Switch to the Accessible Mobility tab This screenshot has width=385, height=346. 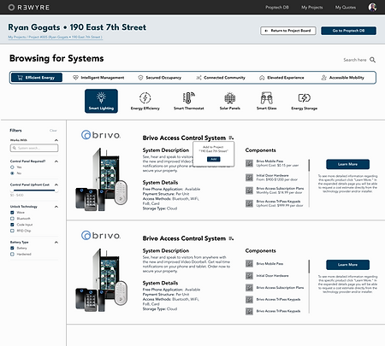pos(343,78)
